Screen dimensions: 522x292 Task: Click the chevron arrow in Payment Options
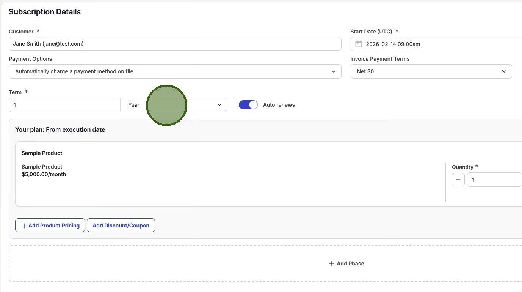[333, 71]
